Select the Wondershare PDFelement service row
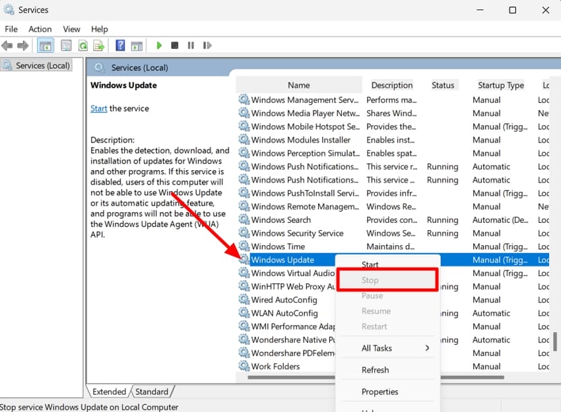Image resolution: width=561 pixels, height=412 pixels. pyautogui.click(x=292, y=353)
